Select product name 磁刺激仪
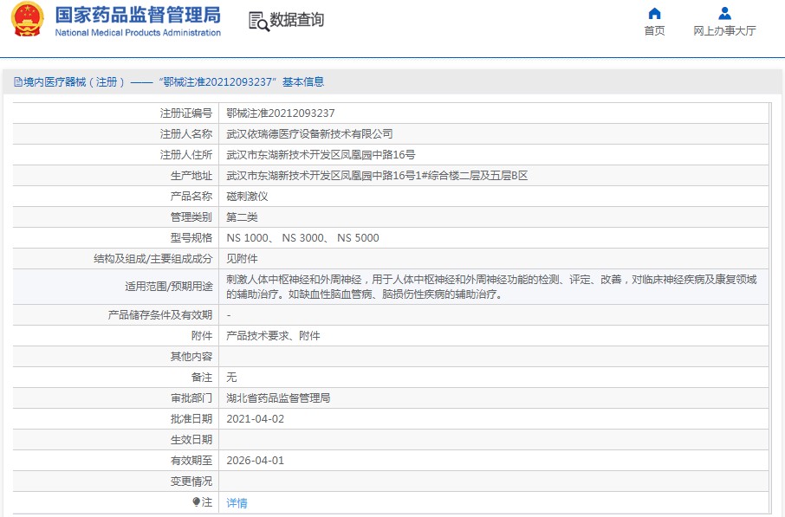The width and height of the screenshot is (785, 517). [x=247, y=197]
